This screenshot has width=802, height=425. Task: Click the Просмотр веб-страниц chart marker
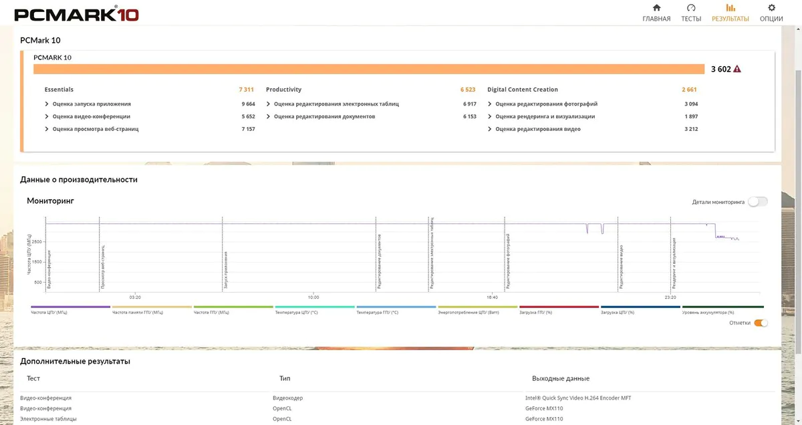[x=102, y=266]
